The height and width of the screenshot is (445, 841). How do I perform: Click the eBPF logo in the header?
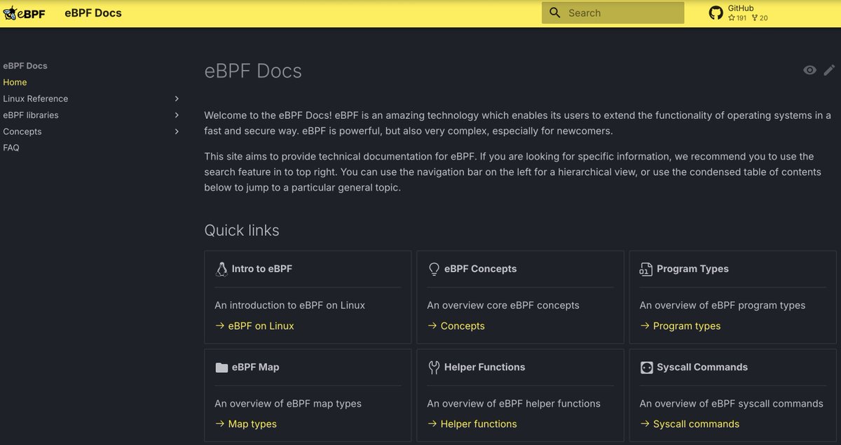tap(24, 13)
